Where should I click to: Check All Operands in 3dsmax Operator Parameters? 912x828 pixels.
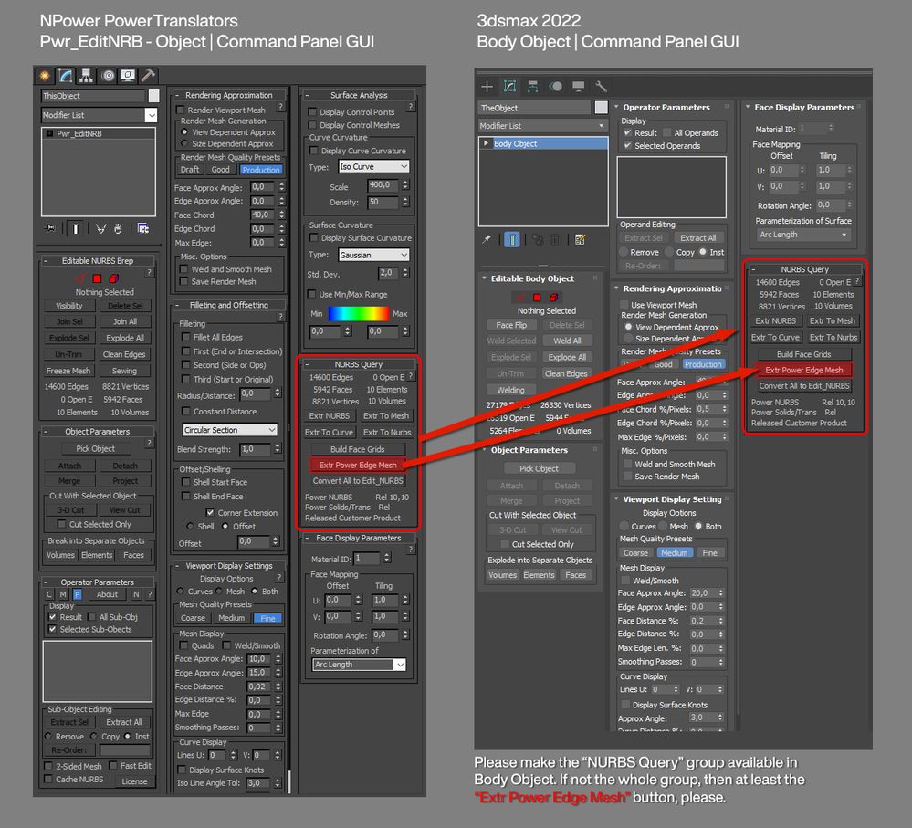click(667, 132)
